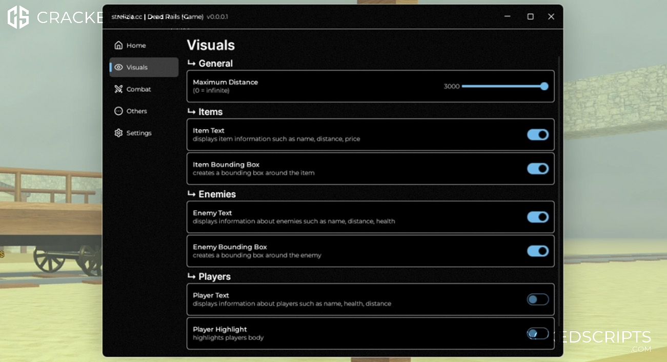The image size is (667, 362).
Task: Open the Others tab label
Action: tap(137, 111)
